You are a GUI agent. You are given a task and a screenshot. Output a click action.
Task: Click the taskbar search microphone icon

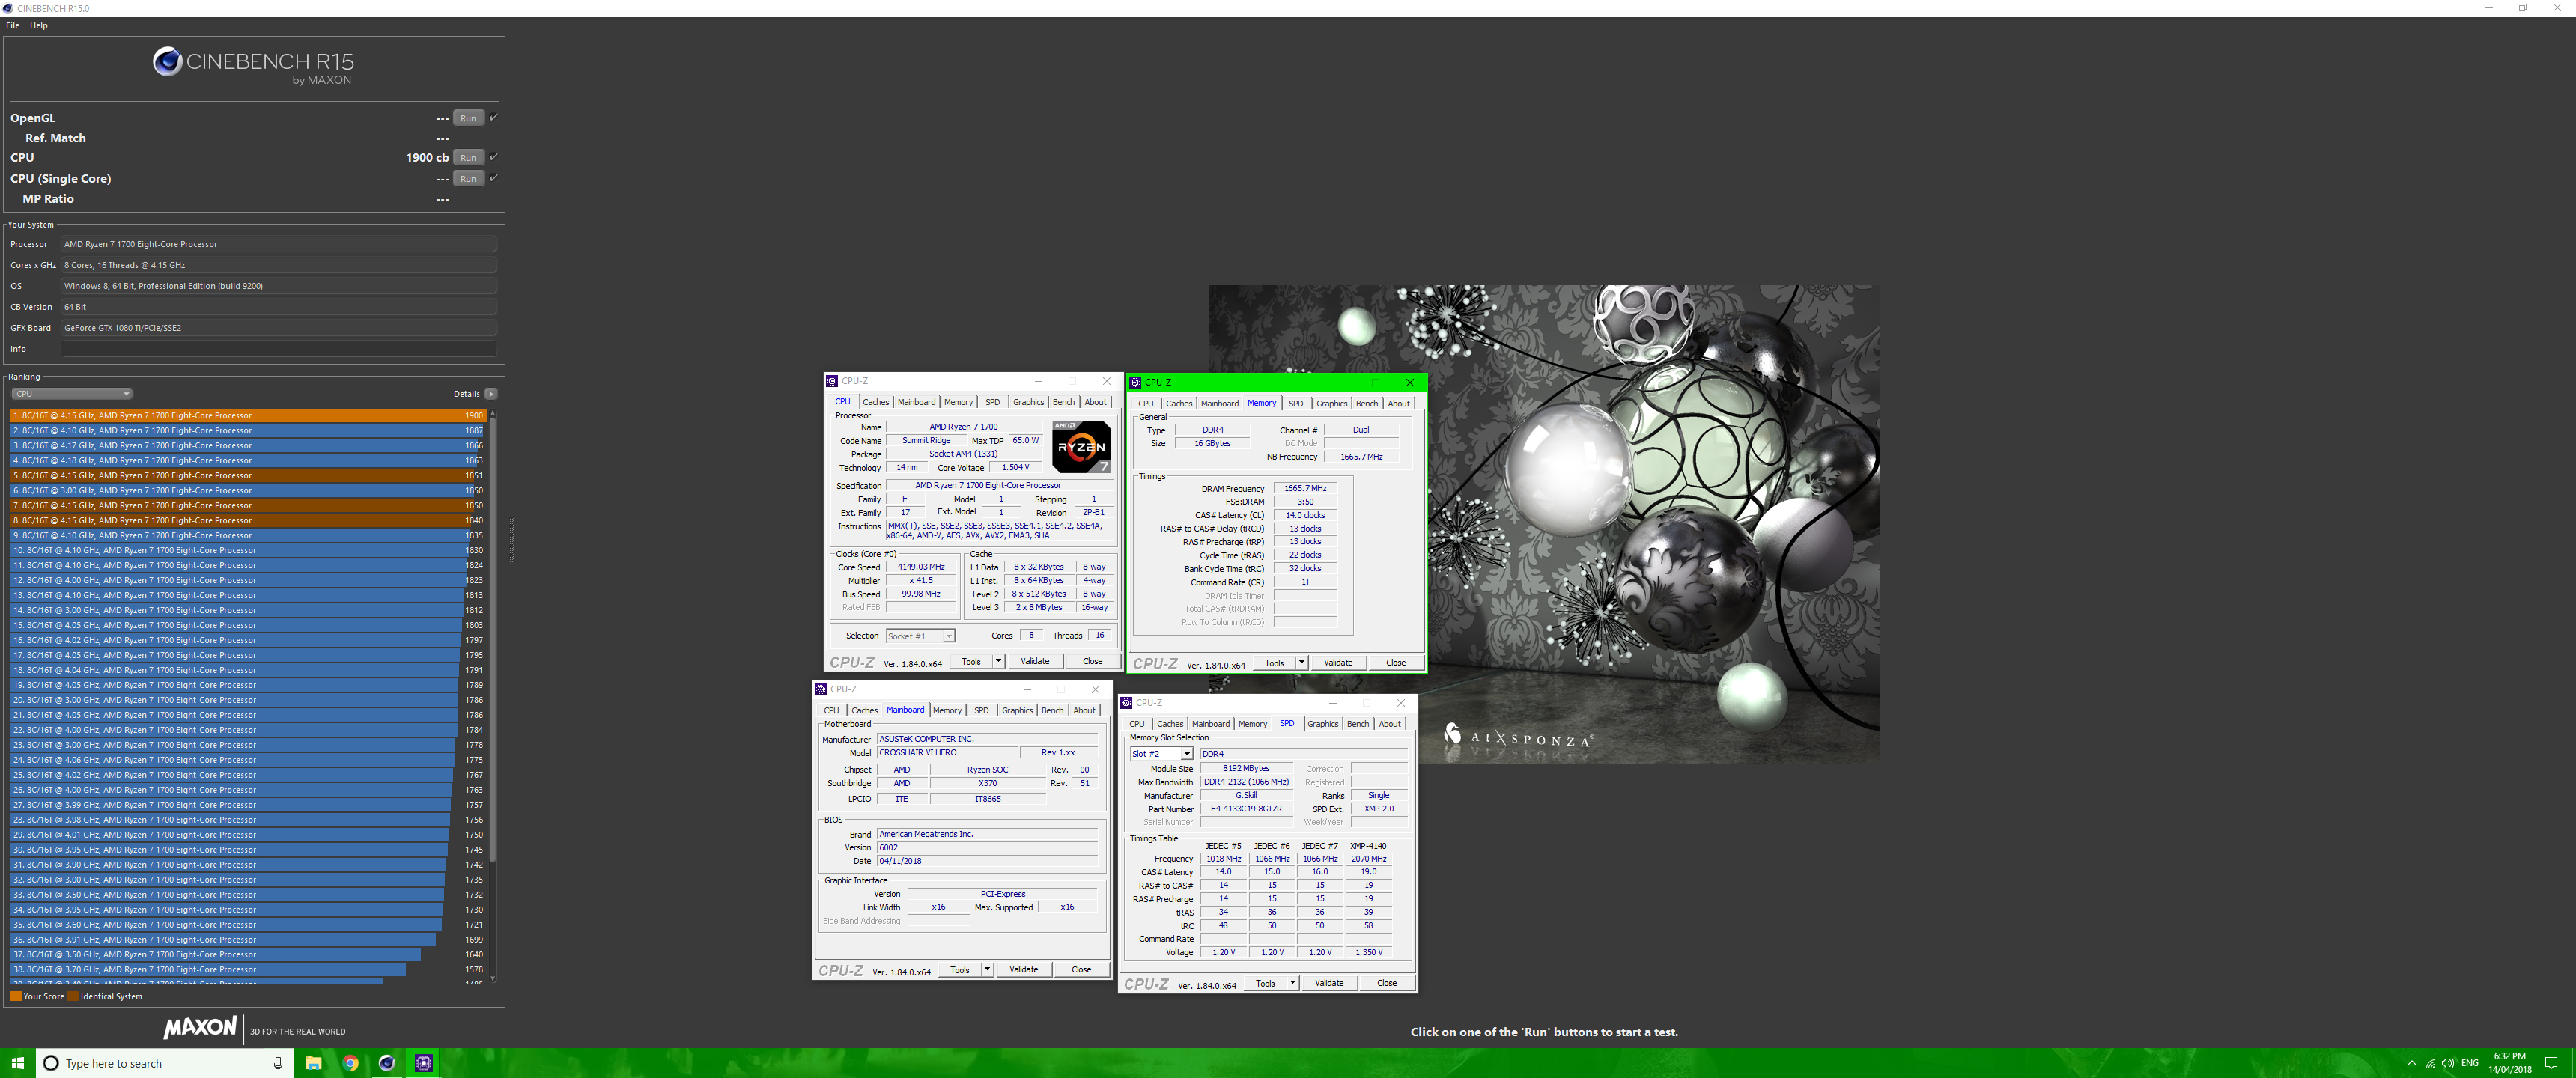click(x=278, y=1063)
